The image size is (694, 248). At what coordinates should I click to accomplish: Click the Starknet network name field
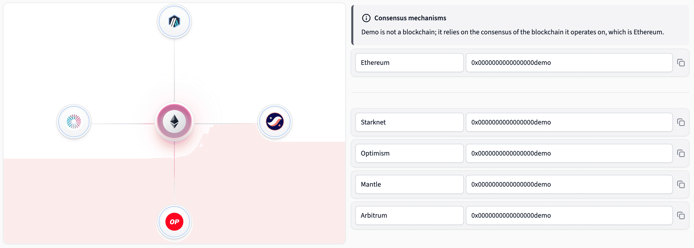click(x=409, y=122)
